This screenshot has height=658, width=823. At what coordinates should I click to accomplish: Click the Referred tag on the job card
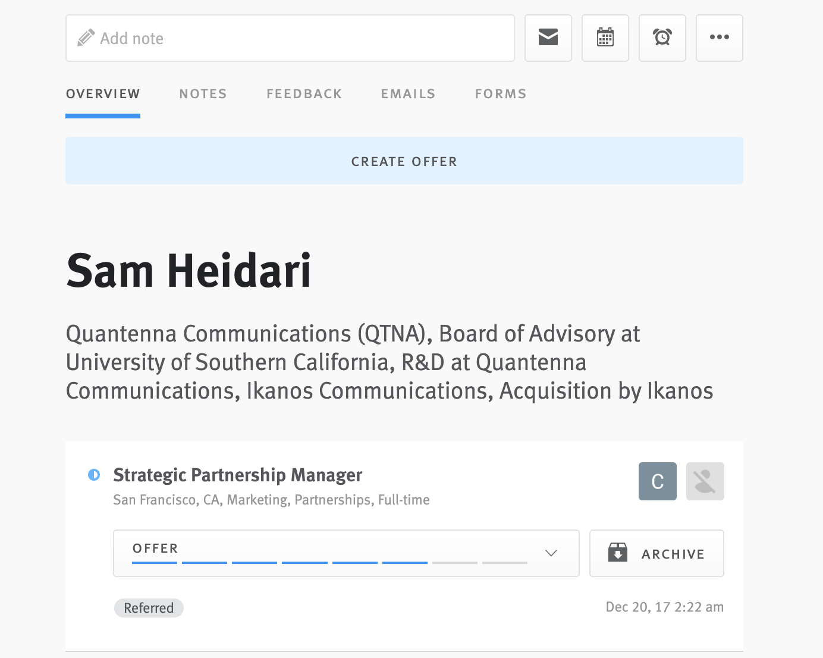click(x=149, y=607)
